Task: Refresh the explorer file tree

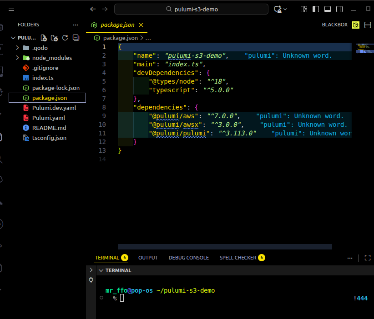Action: (65, 38)
